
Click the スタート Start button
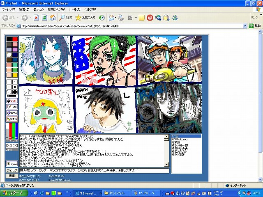point(14,193)
